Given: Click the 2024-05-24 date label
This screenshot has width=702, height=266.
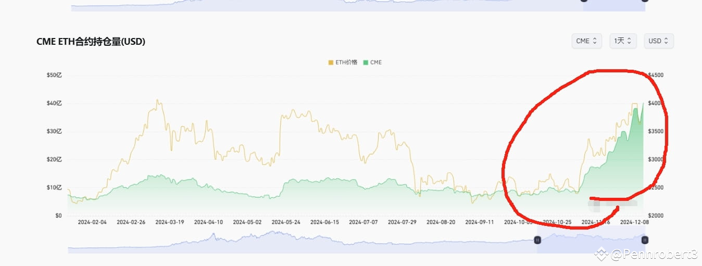Looking at the screenshot, I should [286, 222].
